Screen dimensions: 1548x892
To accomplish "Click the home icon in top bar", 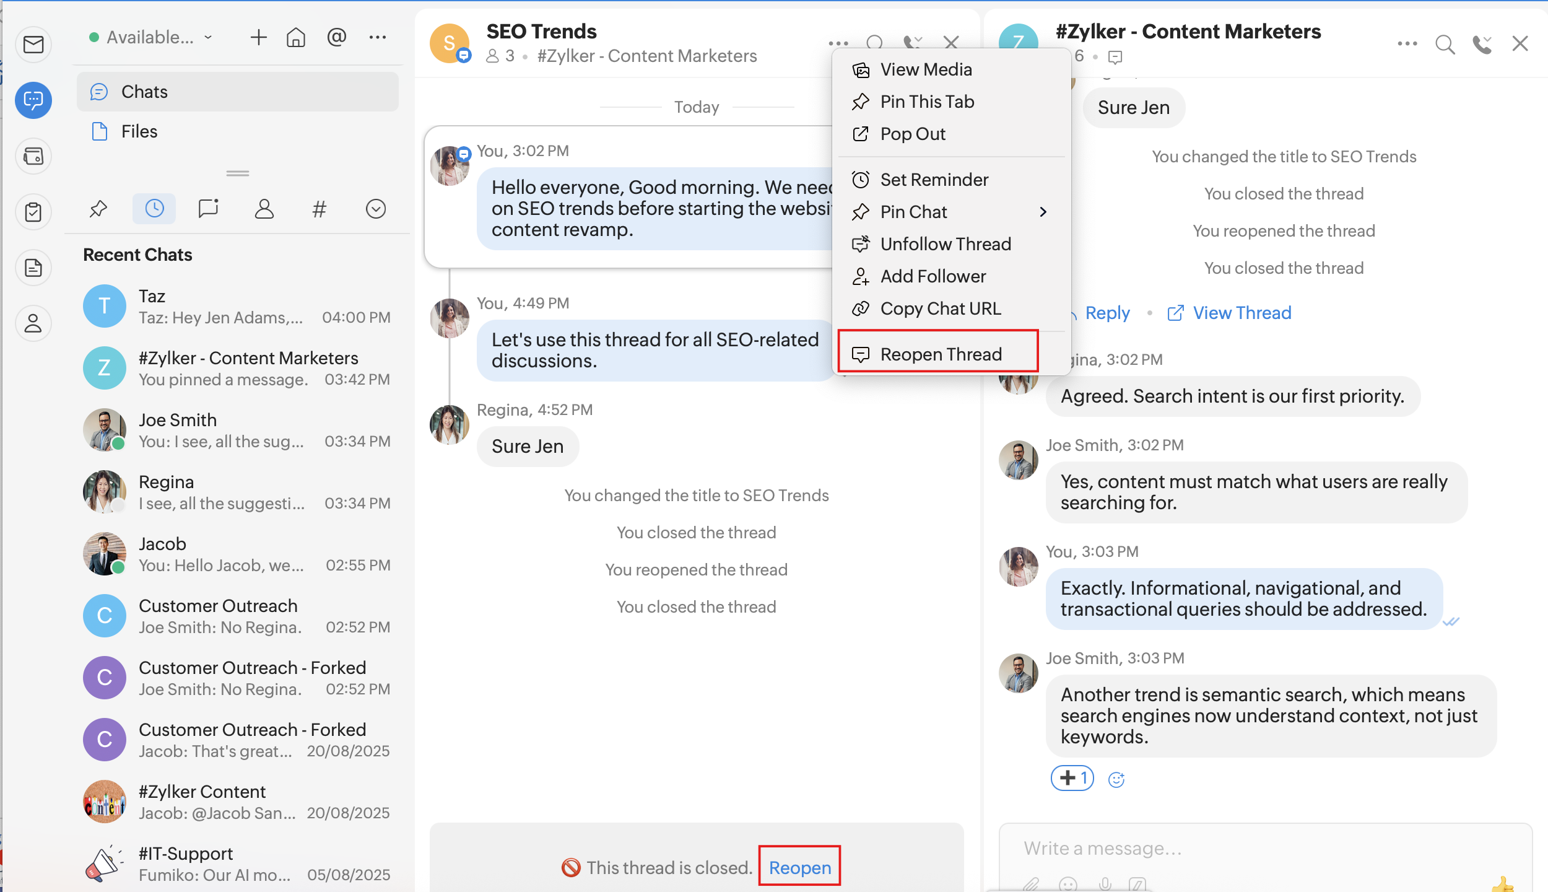I will pyautogui.click(x=296, y=38).
